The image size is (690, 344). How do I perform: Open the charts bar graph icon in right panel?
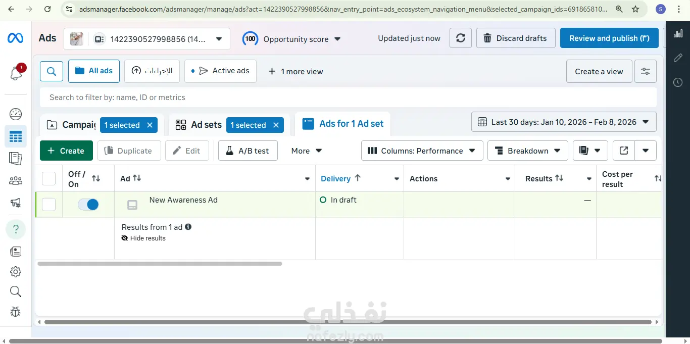pos(678,34)
